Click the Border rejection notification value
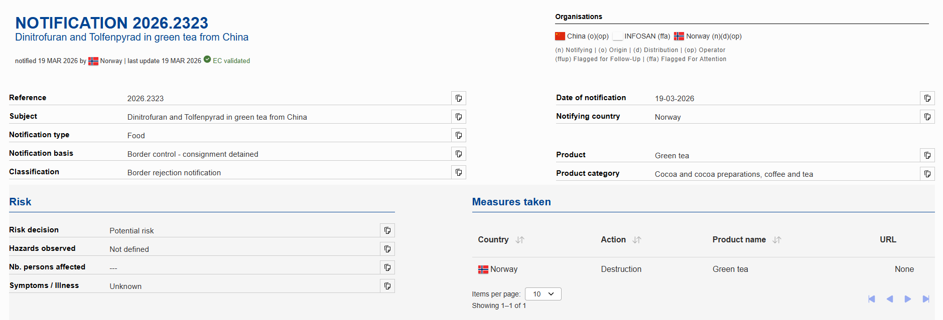 [x=174, y=173]
